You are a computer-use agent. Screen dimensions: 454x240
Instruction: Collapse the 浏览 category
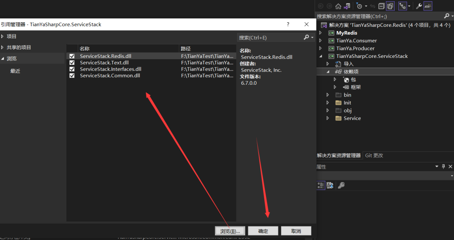3,58
